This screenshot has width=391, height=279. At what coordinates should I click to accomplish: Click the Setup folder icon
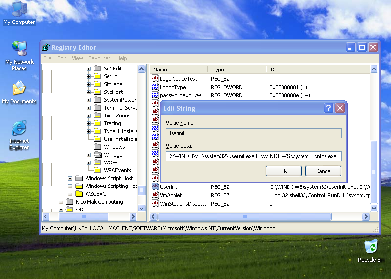click(97, 76)
